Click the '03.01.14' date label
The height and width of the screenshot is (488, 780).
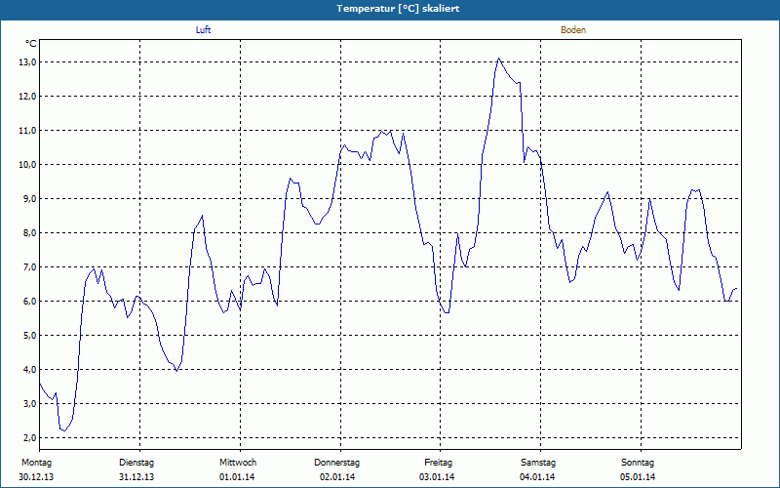pyautogui.click(x=437, y=477)
